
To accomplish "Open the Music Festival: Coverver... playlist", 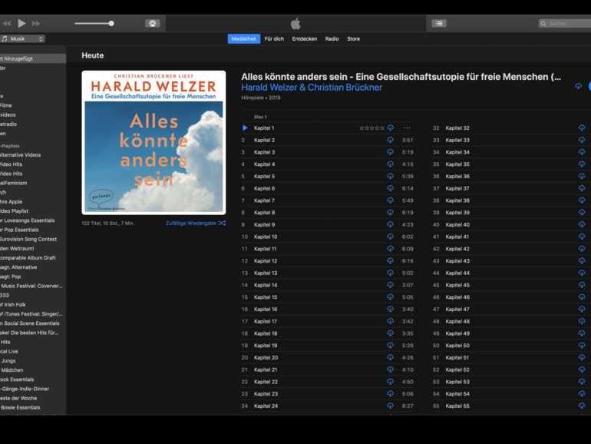I will click(31, 286).
